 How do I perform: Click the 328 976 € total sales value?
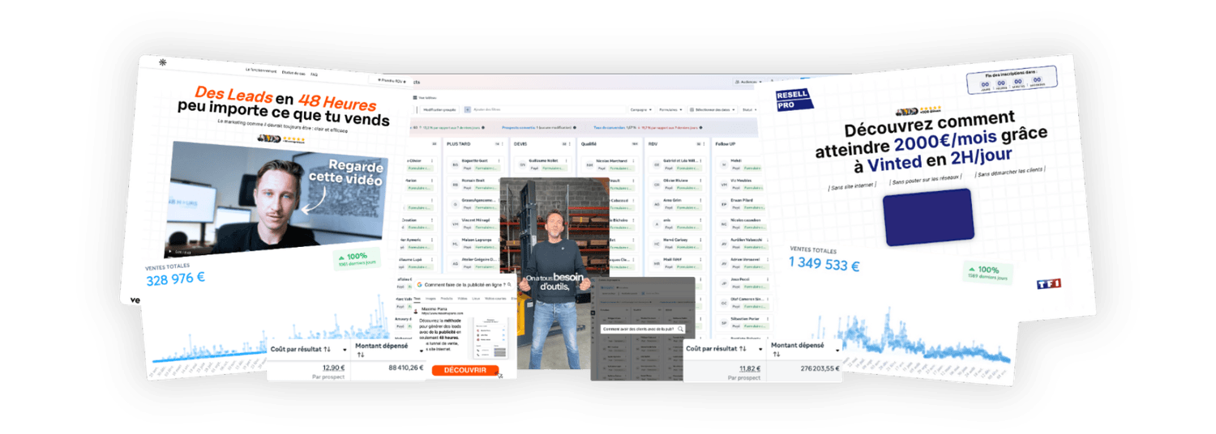tap(175, 279)
